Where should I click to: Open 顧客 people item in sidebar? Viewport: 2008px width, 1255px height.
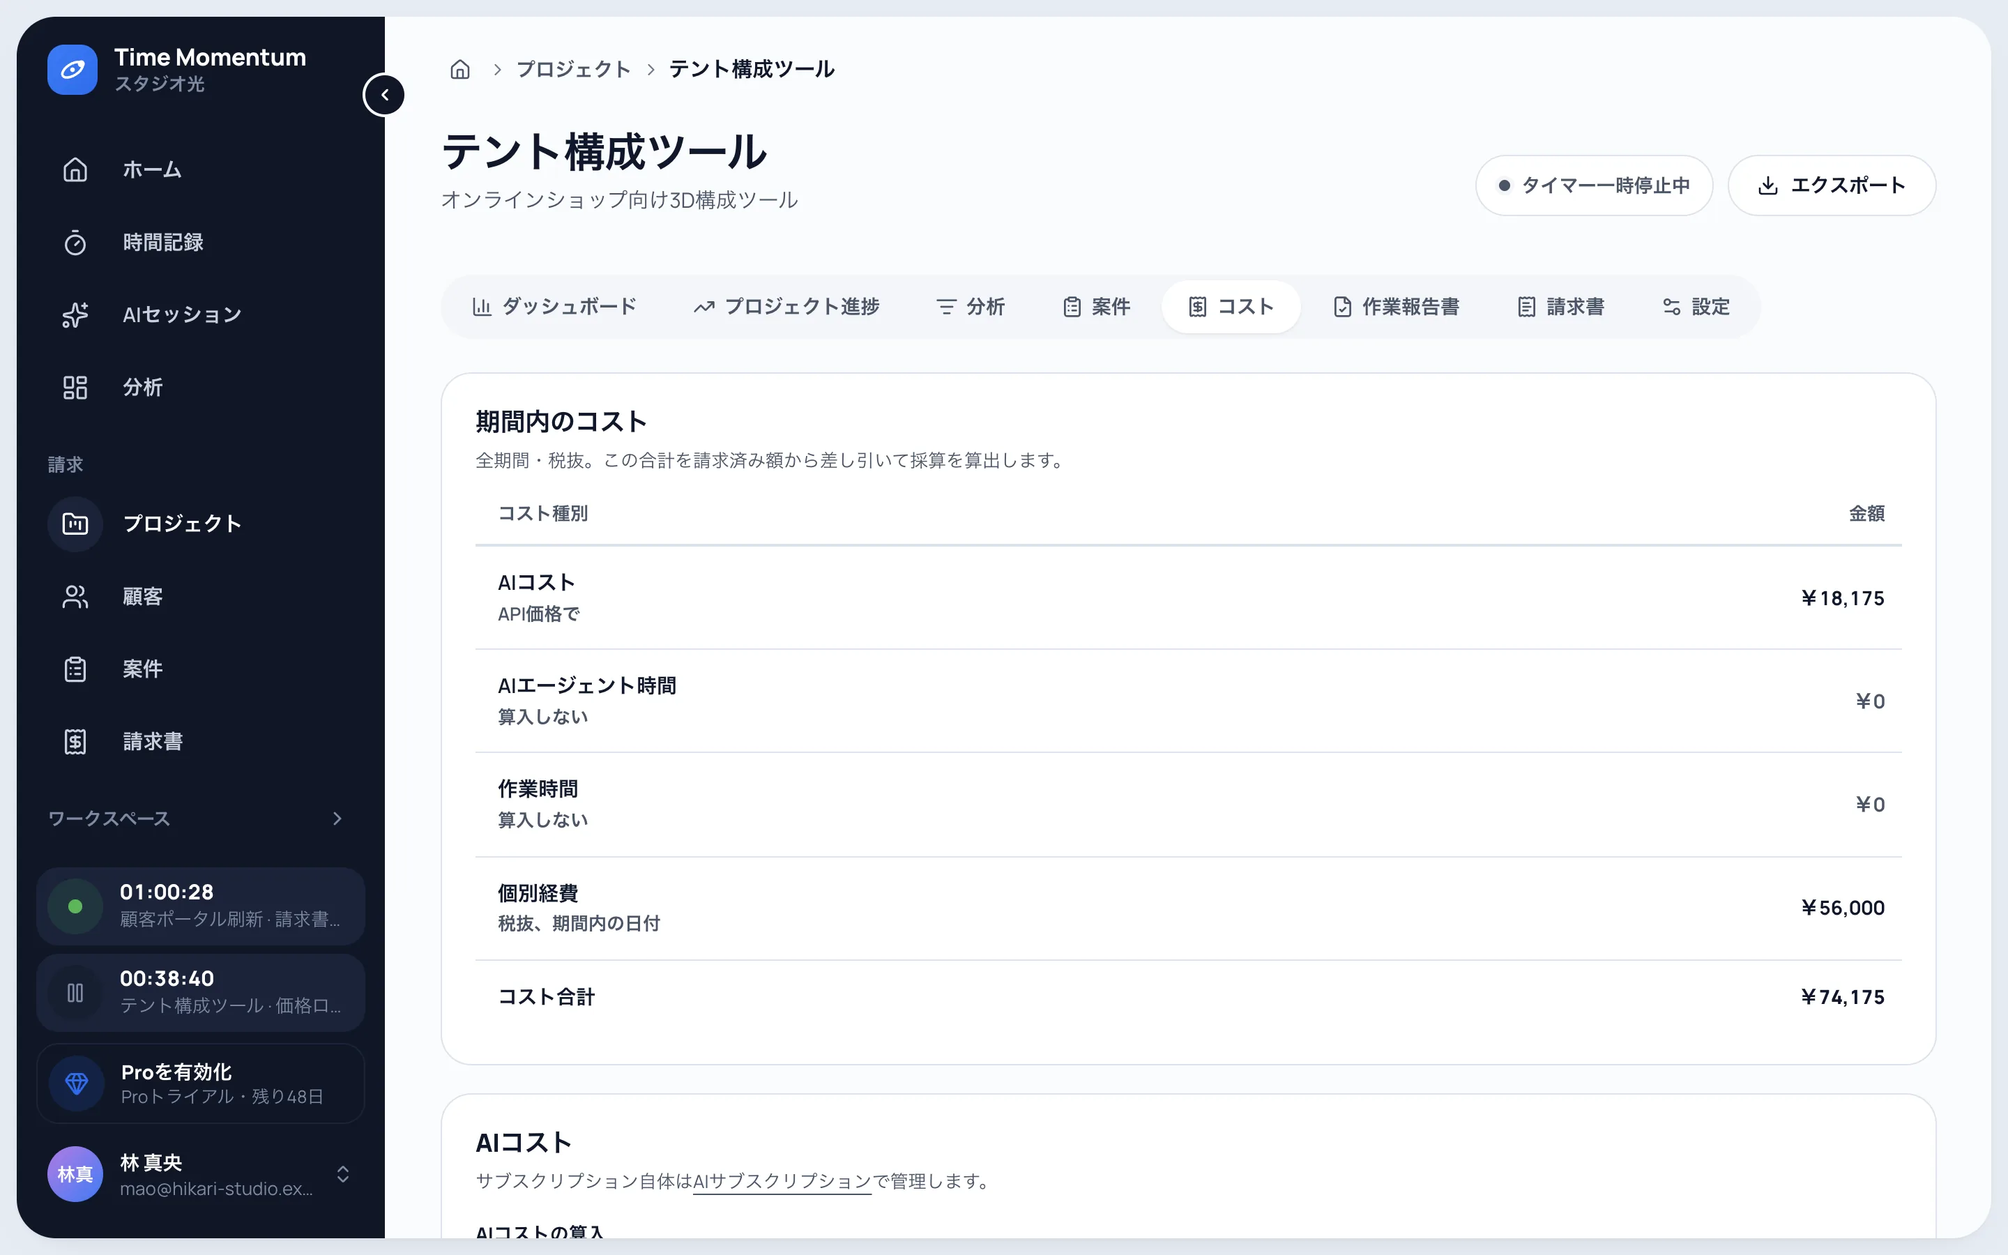click(201, 596)
